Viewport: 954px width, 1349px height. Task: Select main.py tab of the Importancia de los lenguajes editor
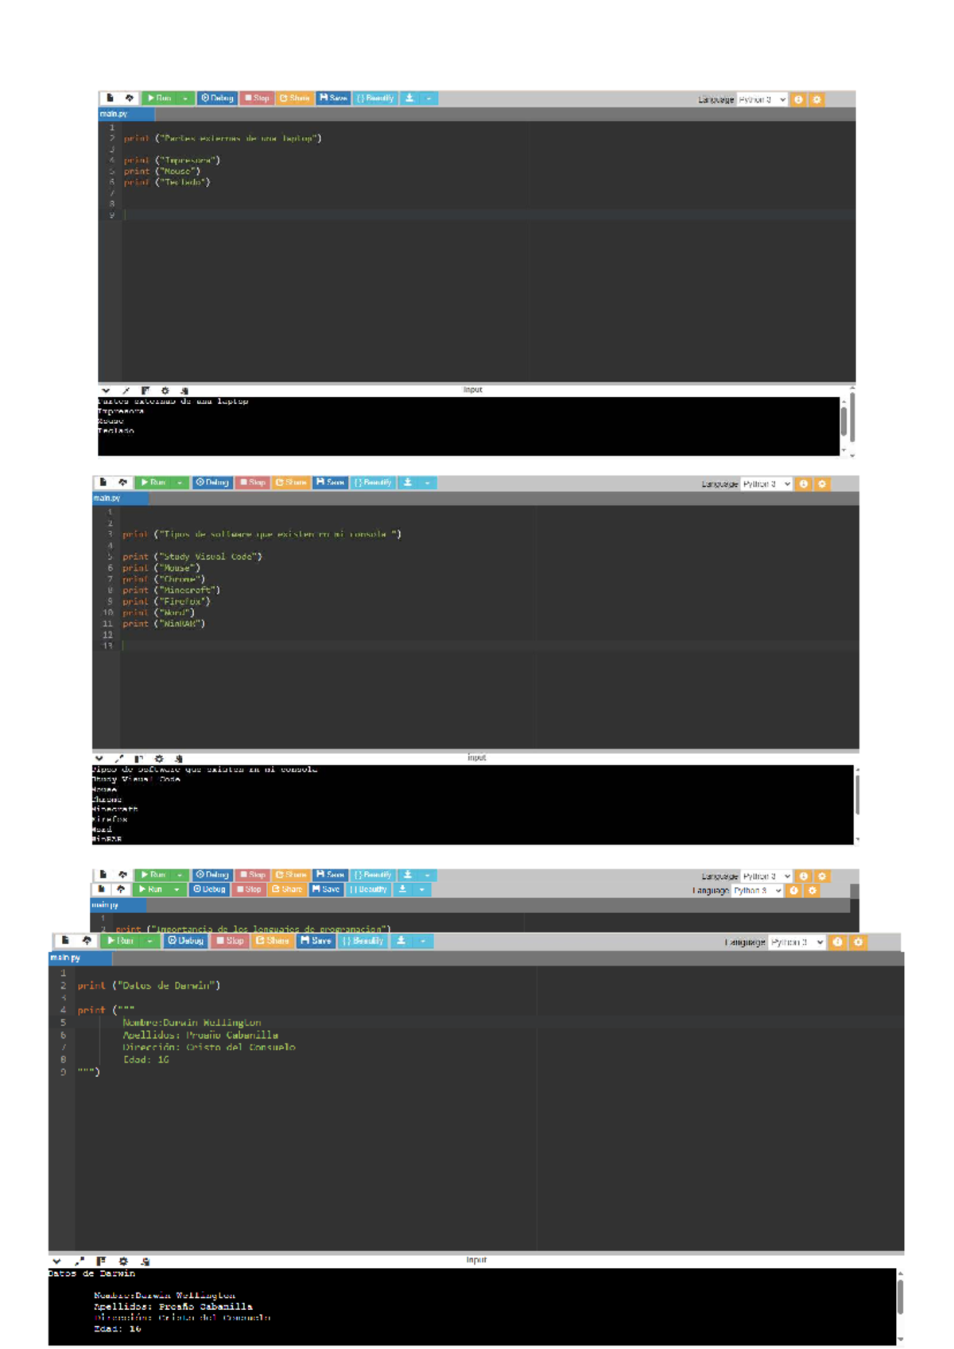[x=118, y=904]
